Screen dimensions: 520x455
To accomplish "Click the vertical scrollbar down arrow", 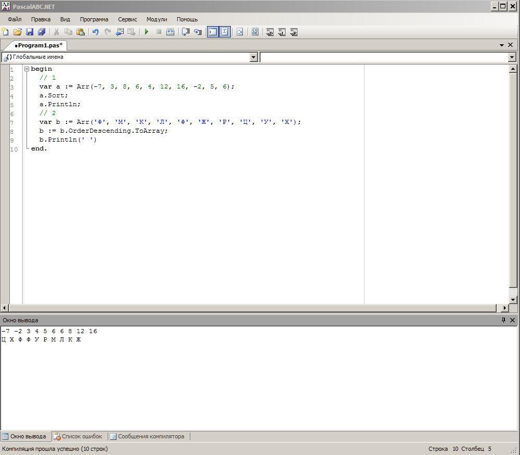I will click(x=513, y=299).
